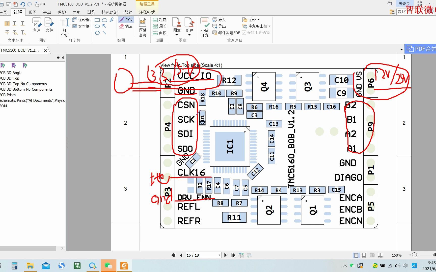
Task: Go to the next page
Action: (225, 255)
